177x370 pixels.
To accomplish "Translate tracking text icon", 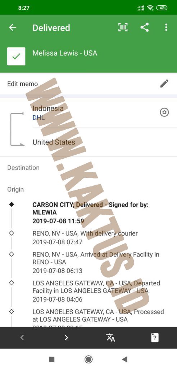I will 110,338.
